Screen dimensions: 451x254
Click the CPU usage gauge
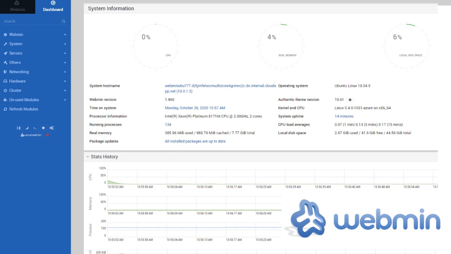(155, 46)
